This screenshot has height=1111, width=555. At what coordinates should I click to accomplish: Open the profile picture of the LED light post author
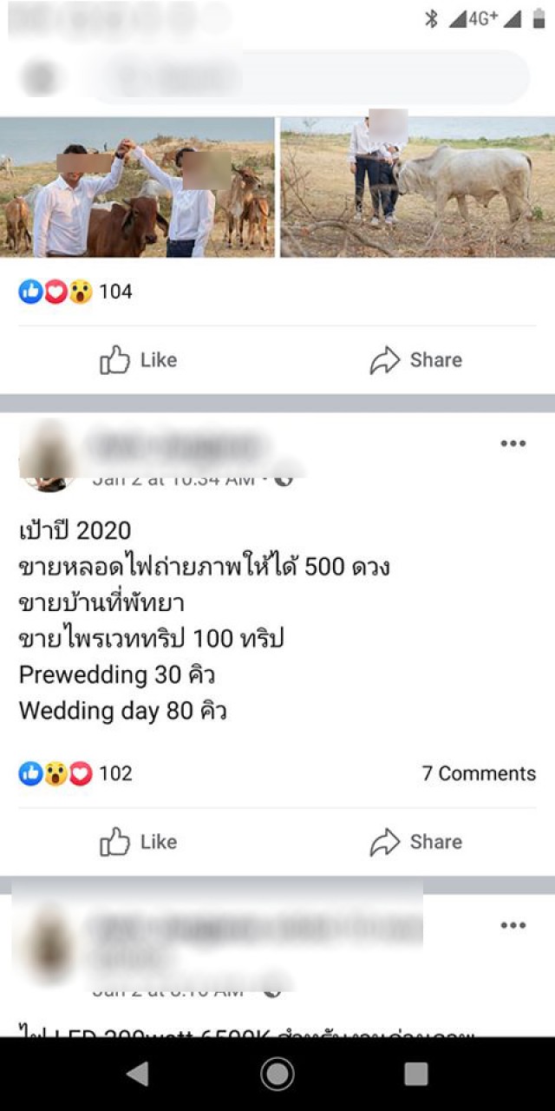point(46,942)
